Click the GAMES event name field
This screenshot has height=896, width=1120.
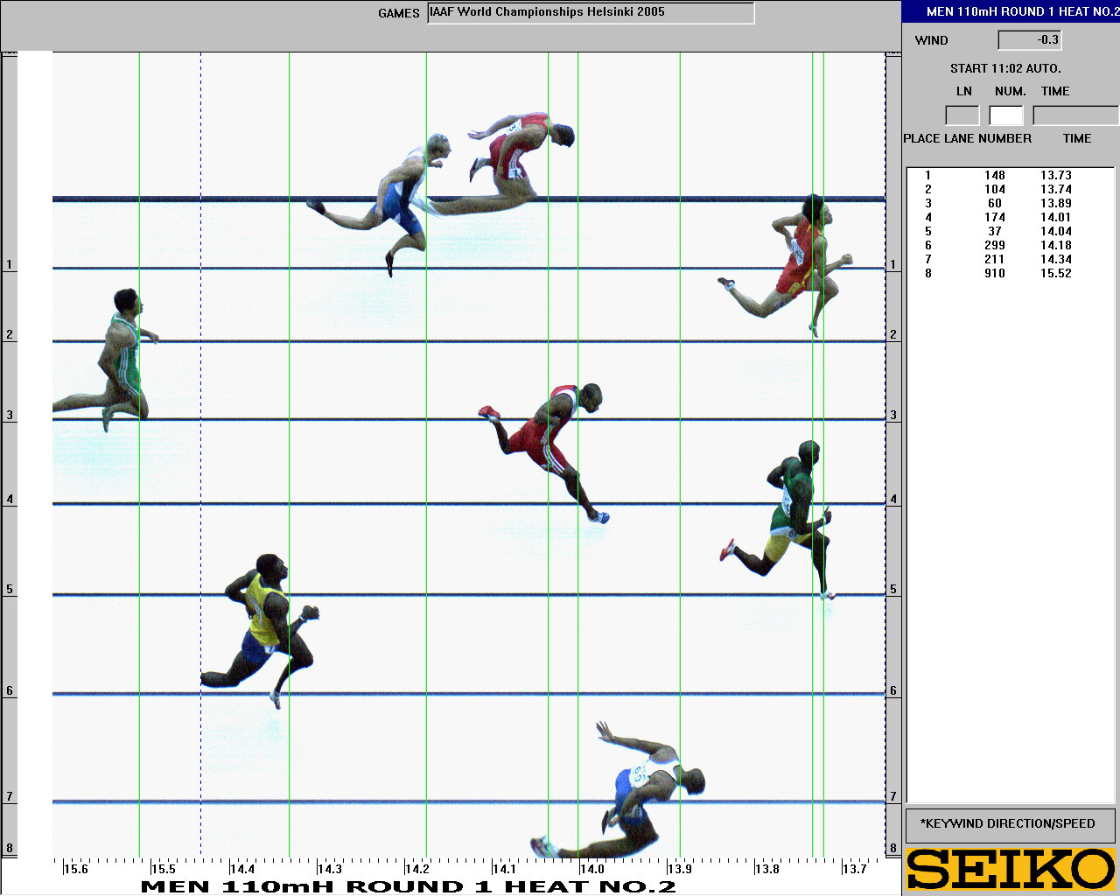tap(591, 13)
